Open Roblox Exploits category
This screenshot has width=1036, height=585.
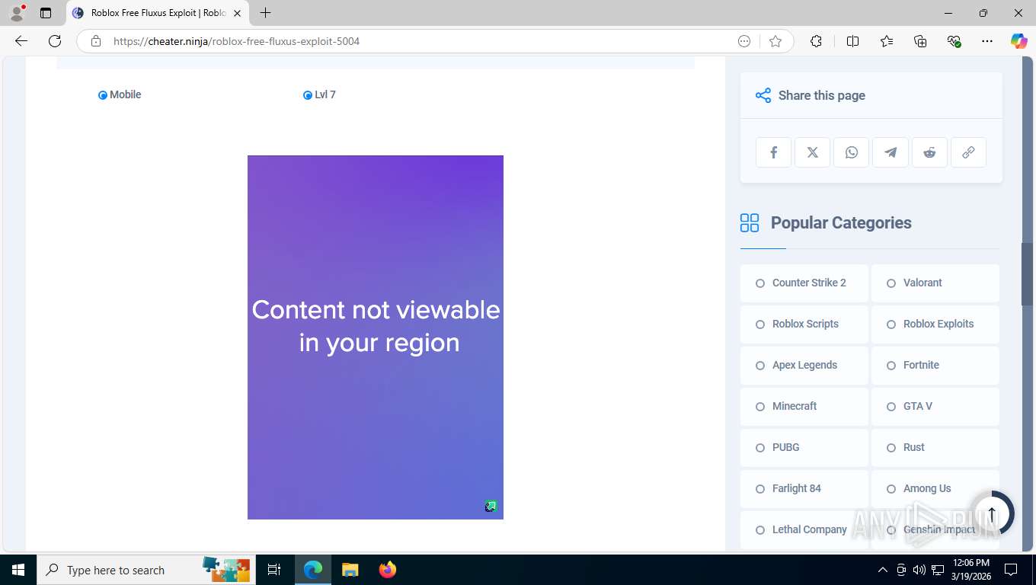935,324
